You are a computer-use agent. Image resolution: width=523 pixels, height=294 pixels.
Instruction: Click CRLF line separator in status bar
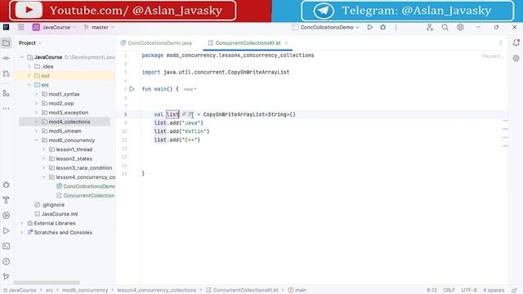(449, 290)
